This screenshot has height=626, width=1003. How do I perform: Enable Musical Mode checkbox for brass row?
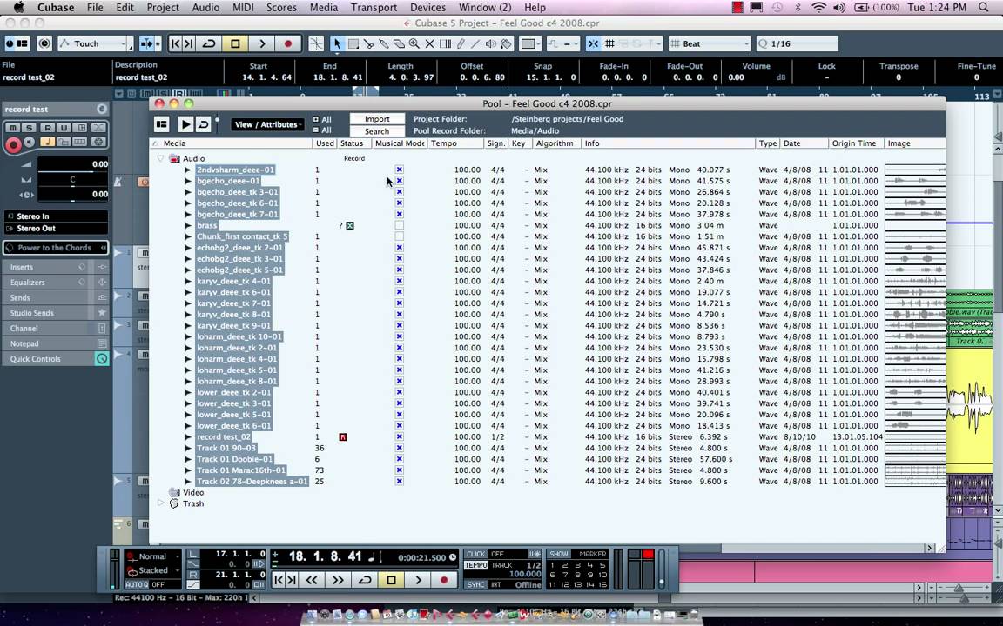(x=399, y=225)
